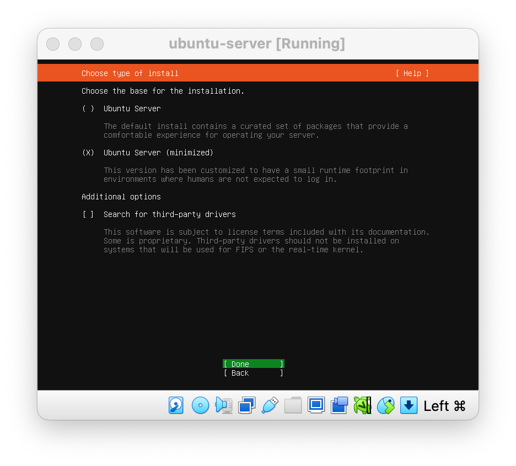Select the Ubuntu Server (minimized) radio option

pyautogui.click(x=88, y=153)
